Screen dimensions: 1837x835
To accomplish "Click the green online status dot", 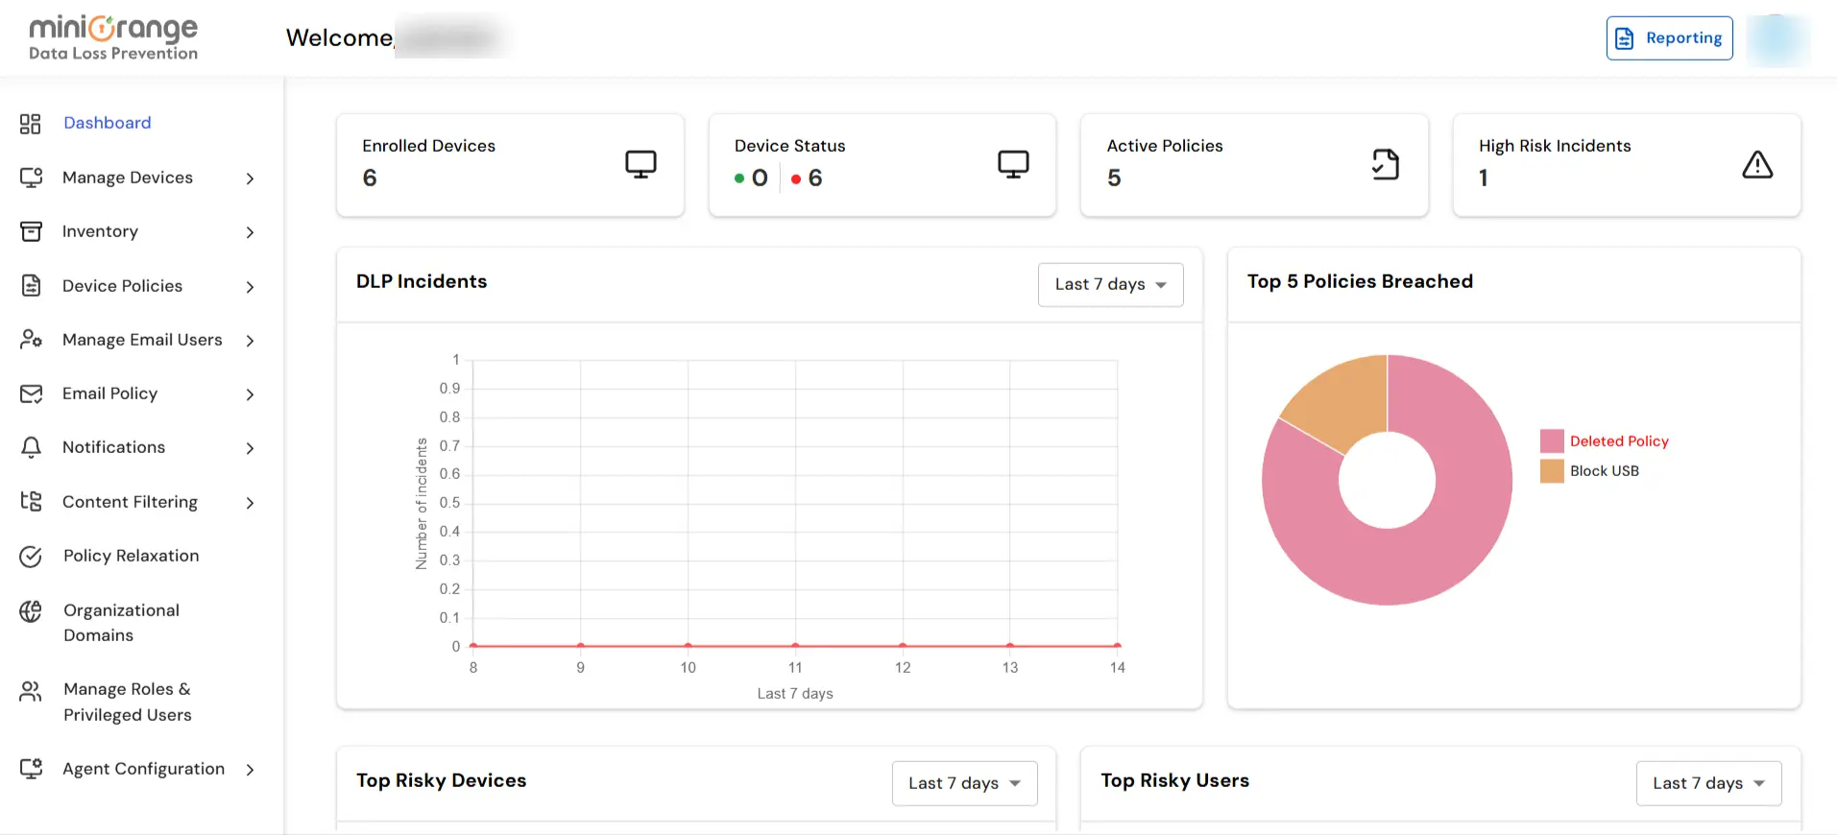I will pos(739,179).
